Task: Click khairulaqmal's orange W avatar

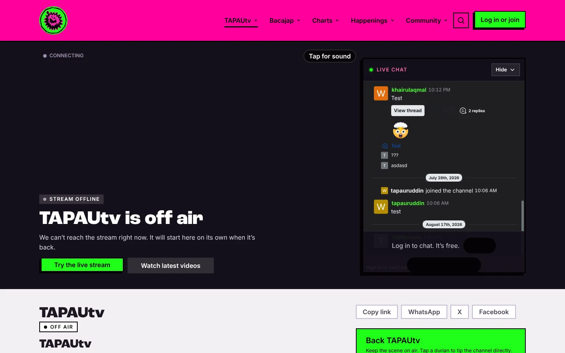Action: (381, 93)
